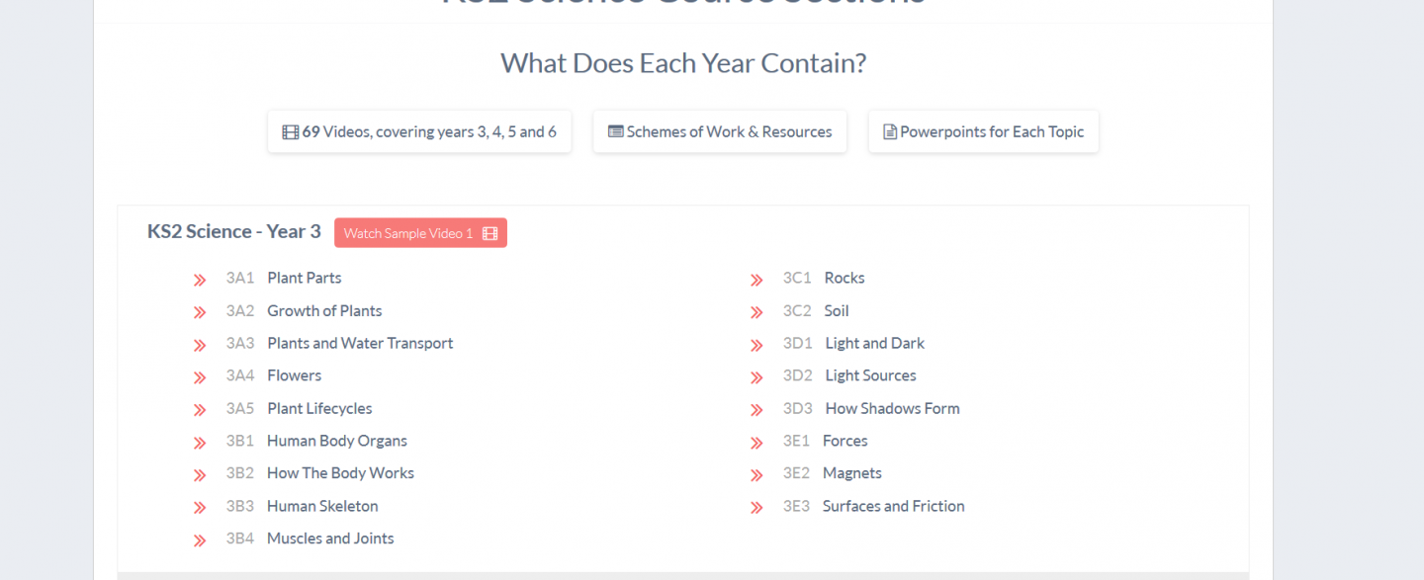This screenshot has height=580, width=1424.
Task: Select the 69 Videos info badge
Action: pyautogui.click(x=419, y=131)
